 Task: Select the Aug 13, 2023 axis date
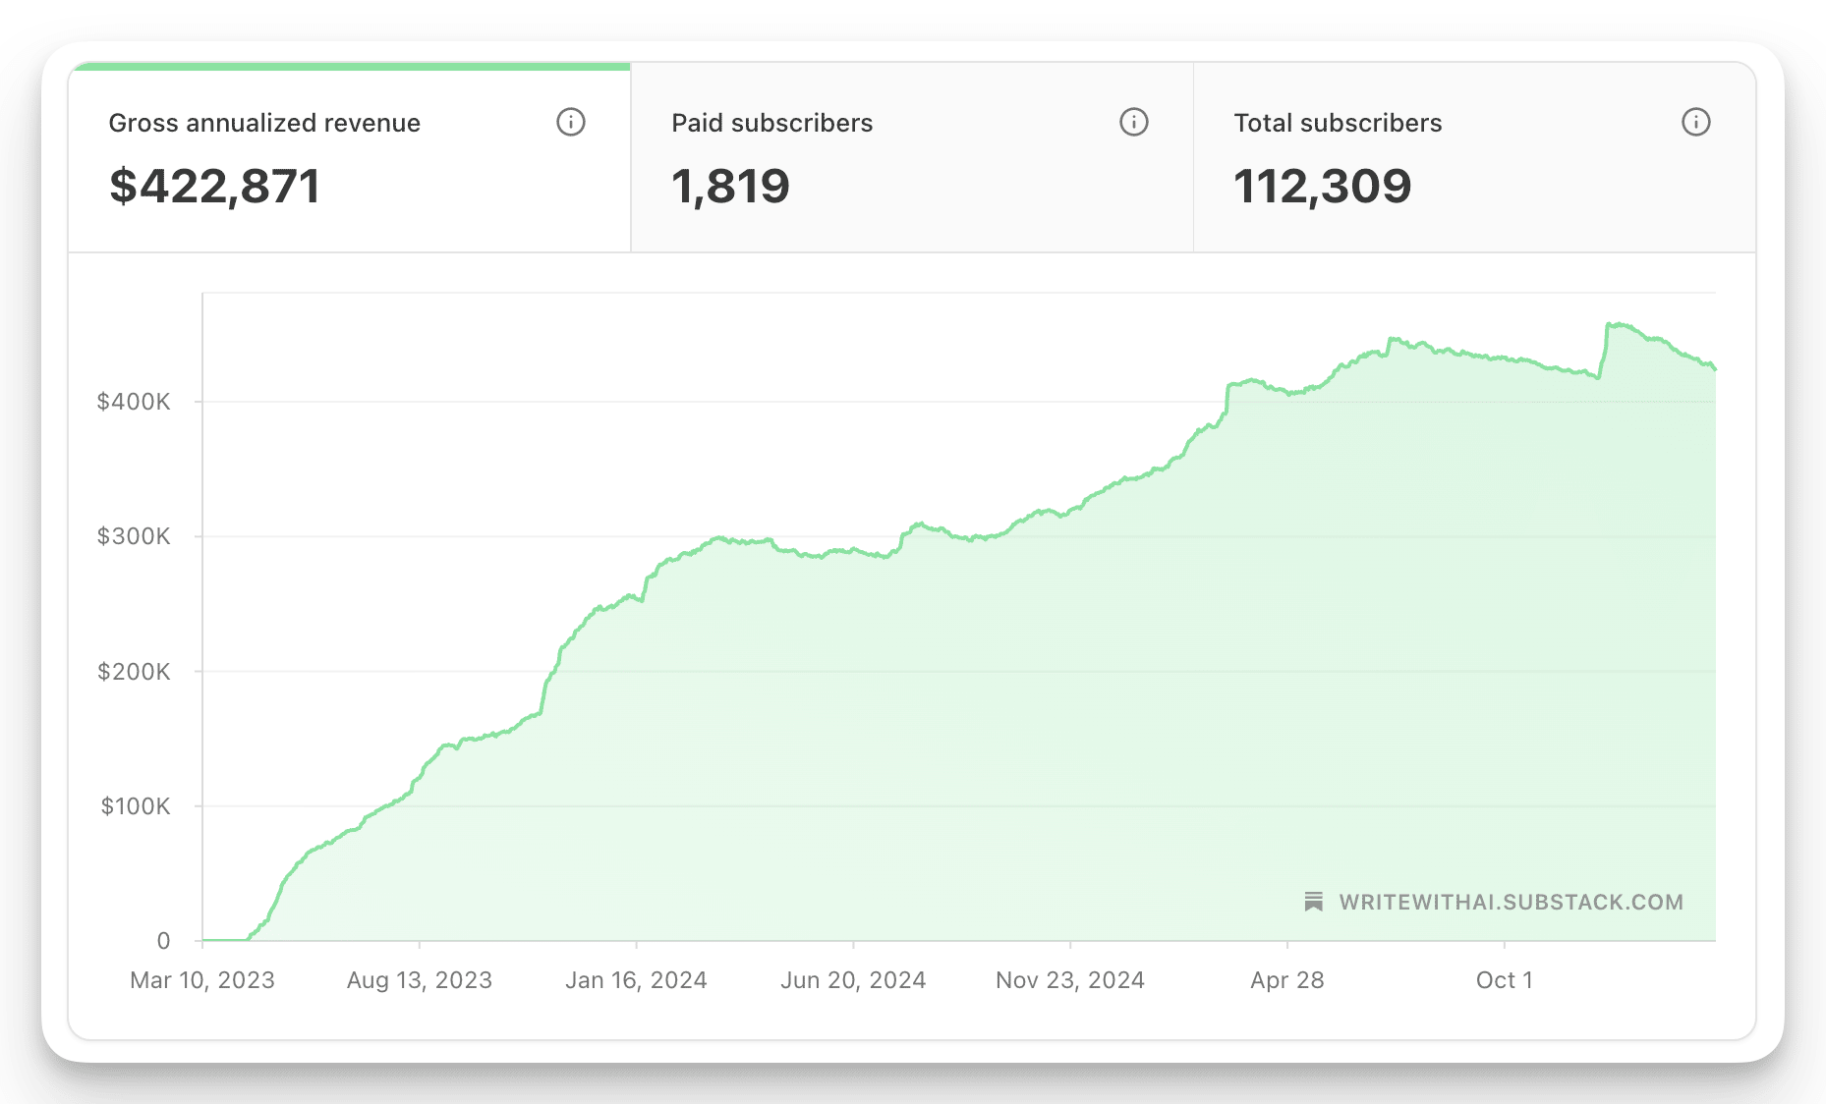420,980
